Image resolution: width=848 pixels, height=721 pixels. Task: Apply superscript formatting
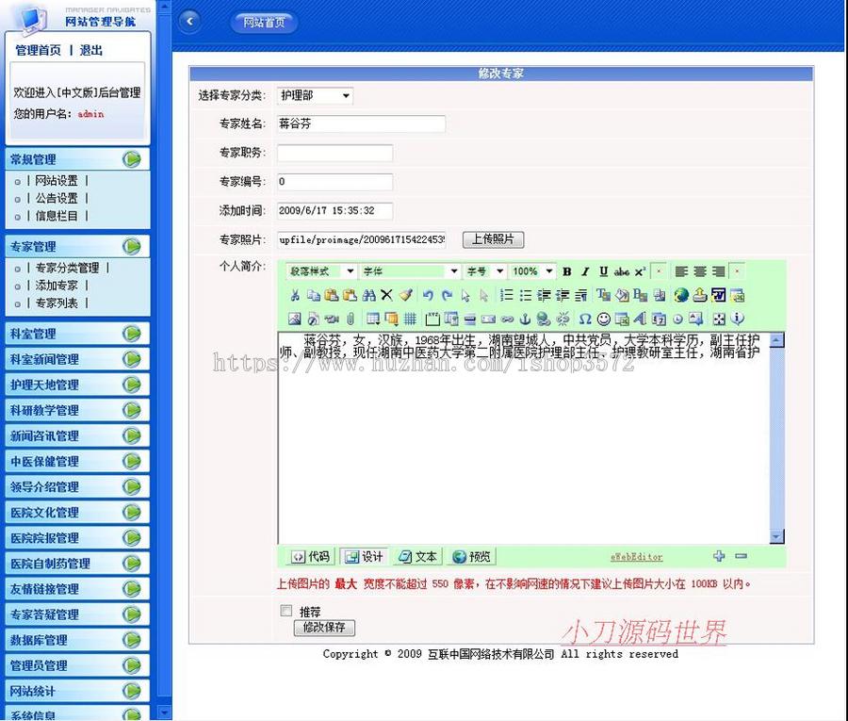641,271
